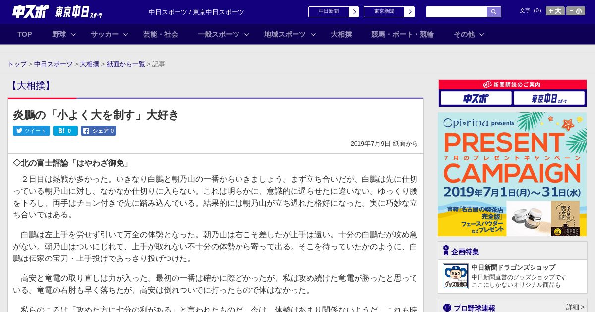
Task: Open the 中日新聞ドラゴンズショップ link
Action: pos(513,267)
